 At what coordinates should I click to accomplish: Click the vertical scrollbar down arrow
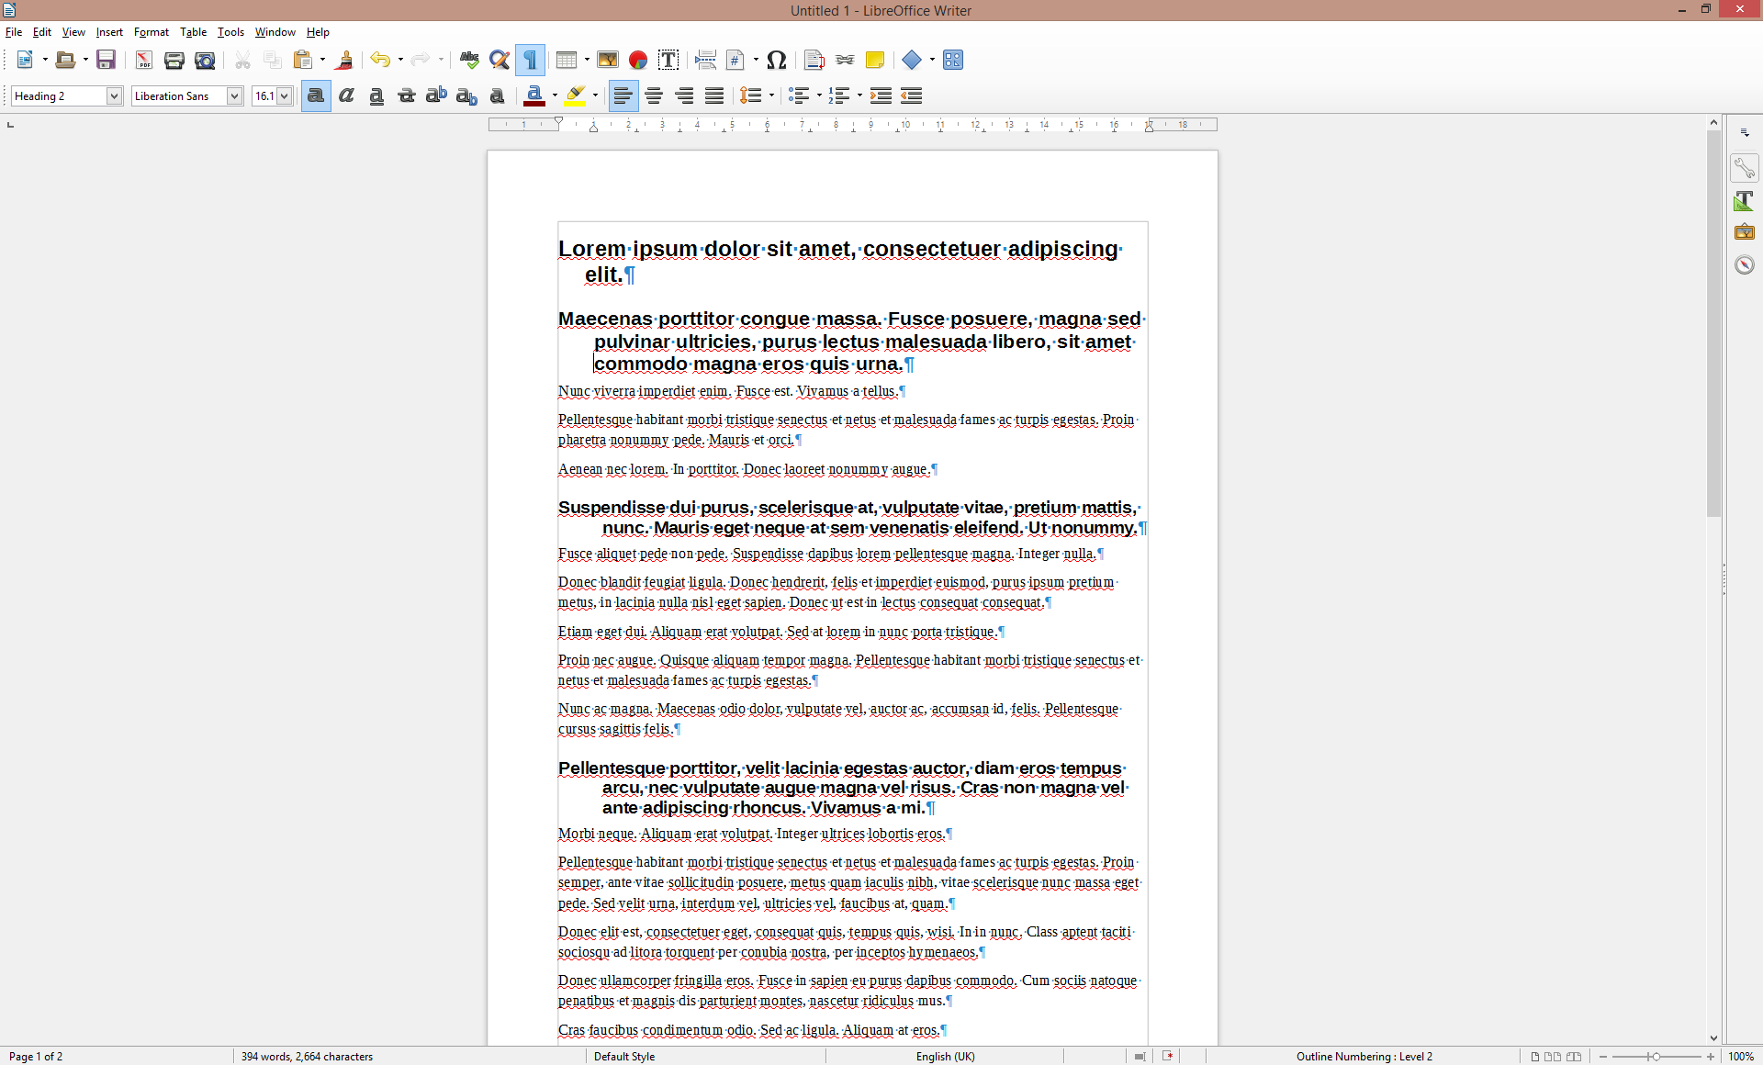point(1712,1039)
